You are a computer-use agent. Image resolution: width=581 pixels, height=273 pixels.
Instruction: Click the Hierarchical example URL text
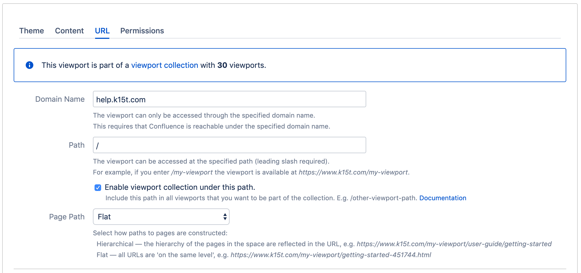point(454,244)
